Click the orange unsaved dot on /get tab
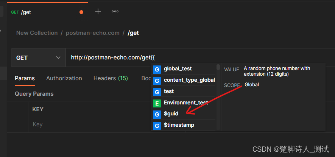 [81, 12]
